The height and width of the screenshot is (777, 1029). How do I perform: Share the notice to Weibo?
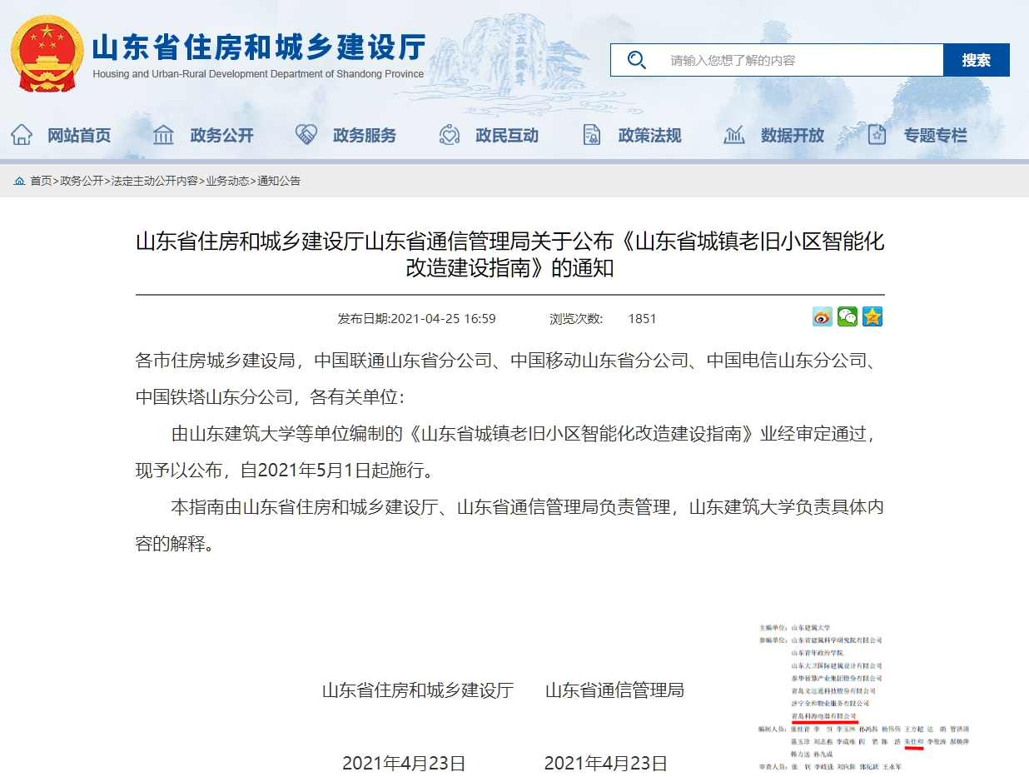[x=823, y=317]
